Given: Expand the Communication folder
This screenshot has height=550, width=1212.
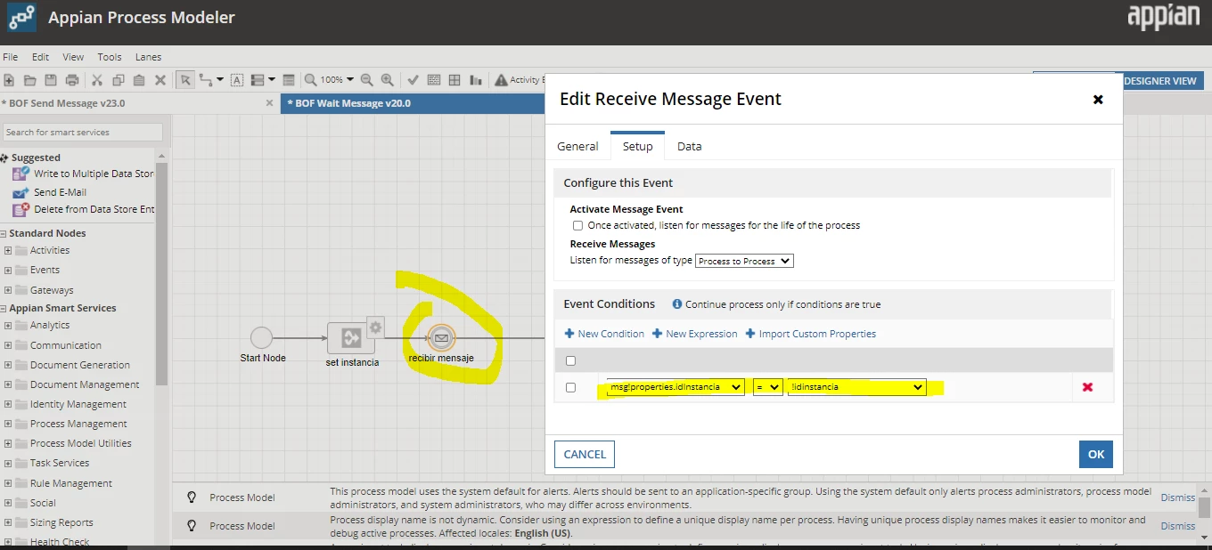Looking at the screenshot, I should coord(8,345).
